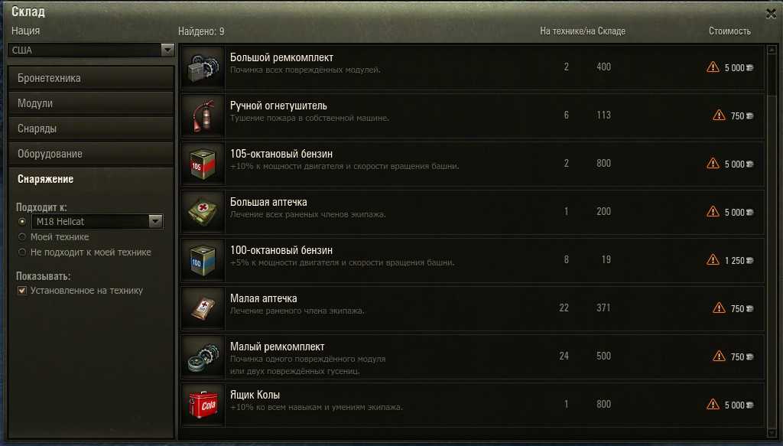Select the Малая аптечка icon
The image size is (783, 446).
(203, 308)
